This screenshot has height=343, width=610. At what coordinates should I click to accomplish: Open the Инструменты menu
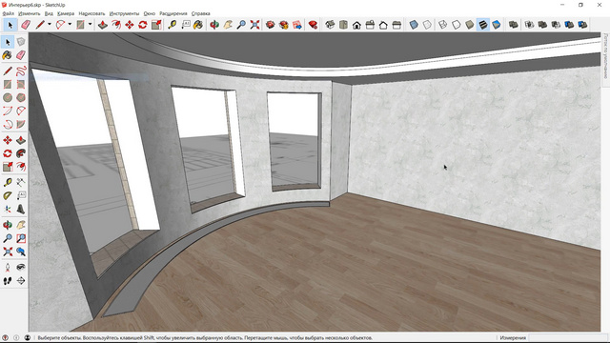click(x=124, y=13)
